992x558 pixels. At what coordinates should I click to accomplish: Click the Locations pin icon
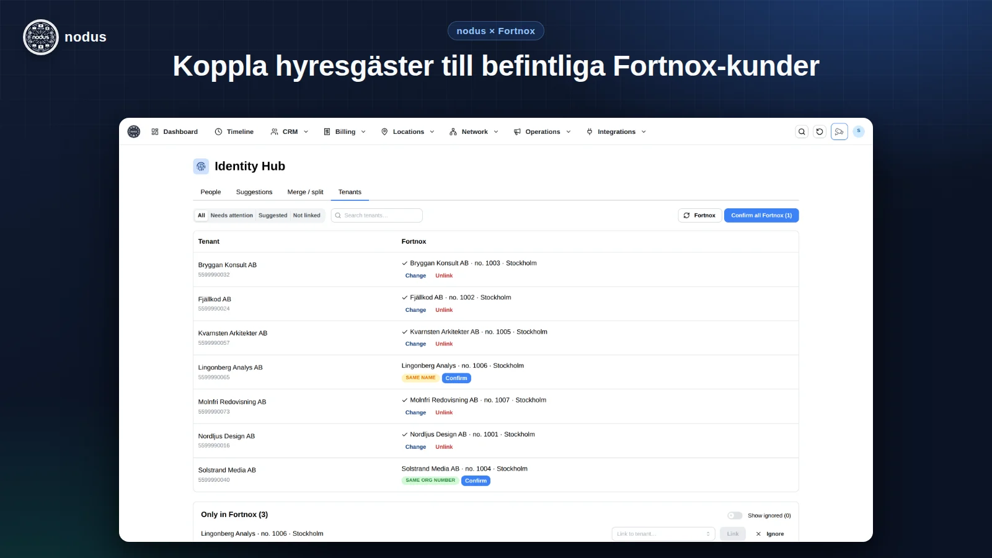point(384,131)
